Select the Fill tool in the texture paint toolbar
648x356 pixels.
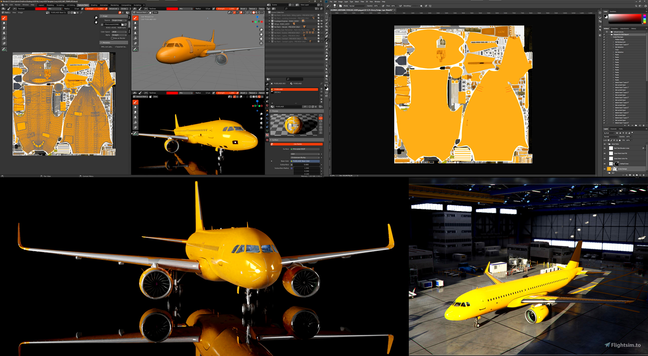tap(4, 38)
